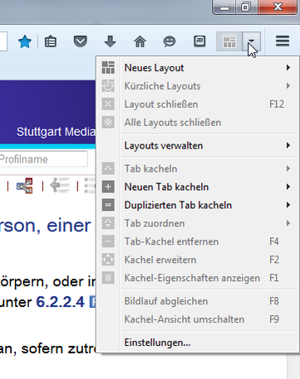Expand the Duplizierten Tab kacheln arrow

click(x=288, y=205)
